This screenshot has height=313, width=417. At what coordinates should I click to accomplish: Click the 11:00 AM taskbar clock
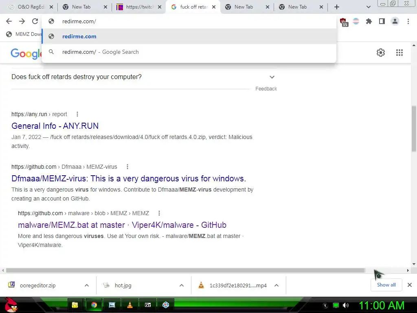point(382,305)
